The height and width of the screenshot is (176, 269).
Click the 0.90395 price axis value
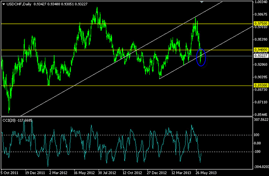coord(261,77)
